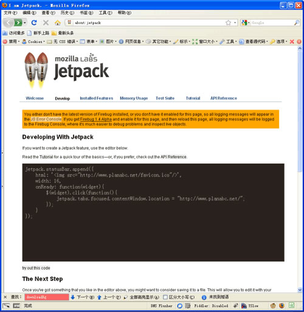Close the find bar with its X
Image resolution: width=304 pixels, height=312 pixels.
pyautogui.click(x=5, y=297)
